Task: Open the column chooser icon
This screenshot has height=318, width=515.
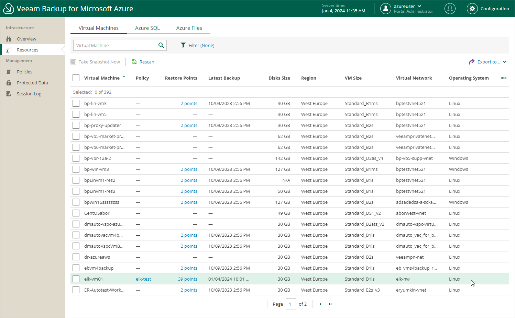Action: click(504, 78)
